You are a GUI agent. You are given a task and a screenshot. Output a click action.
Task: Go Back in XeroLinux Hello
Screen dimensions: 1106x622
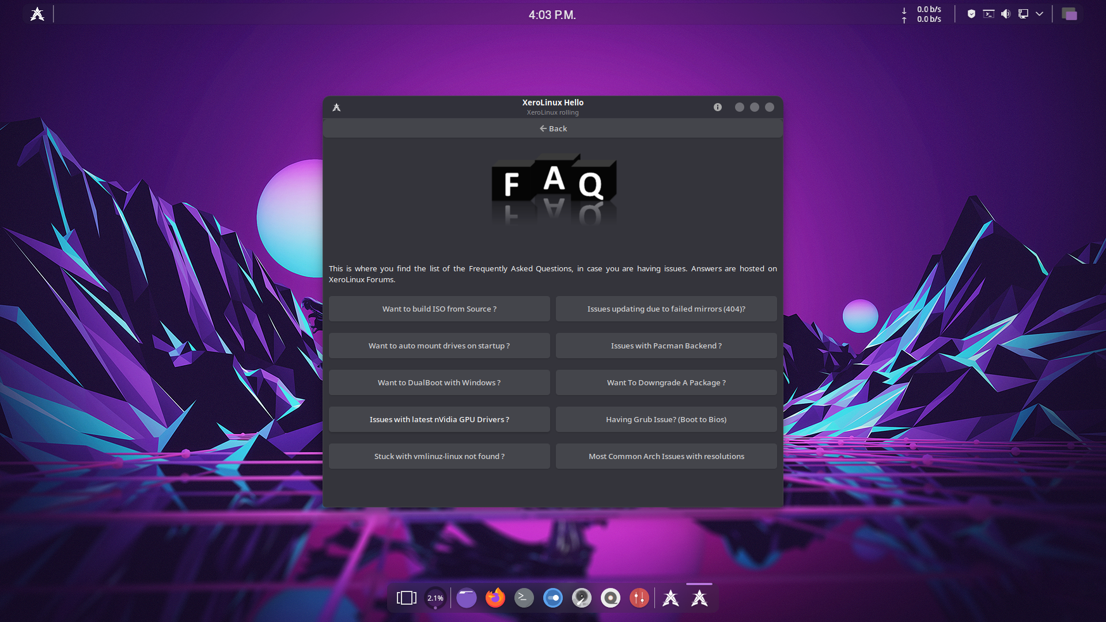[553, 128]
